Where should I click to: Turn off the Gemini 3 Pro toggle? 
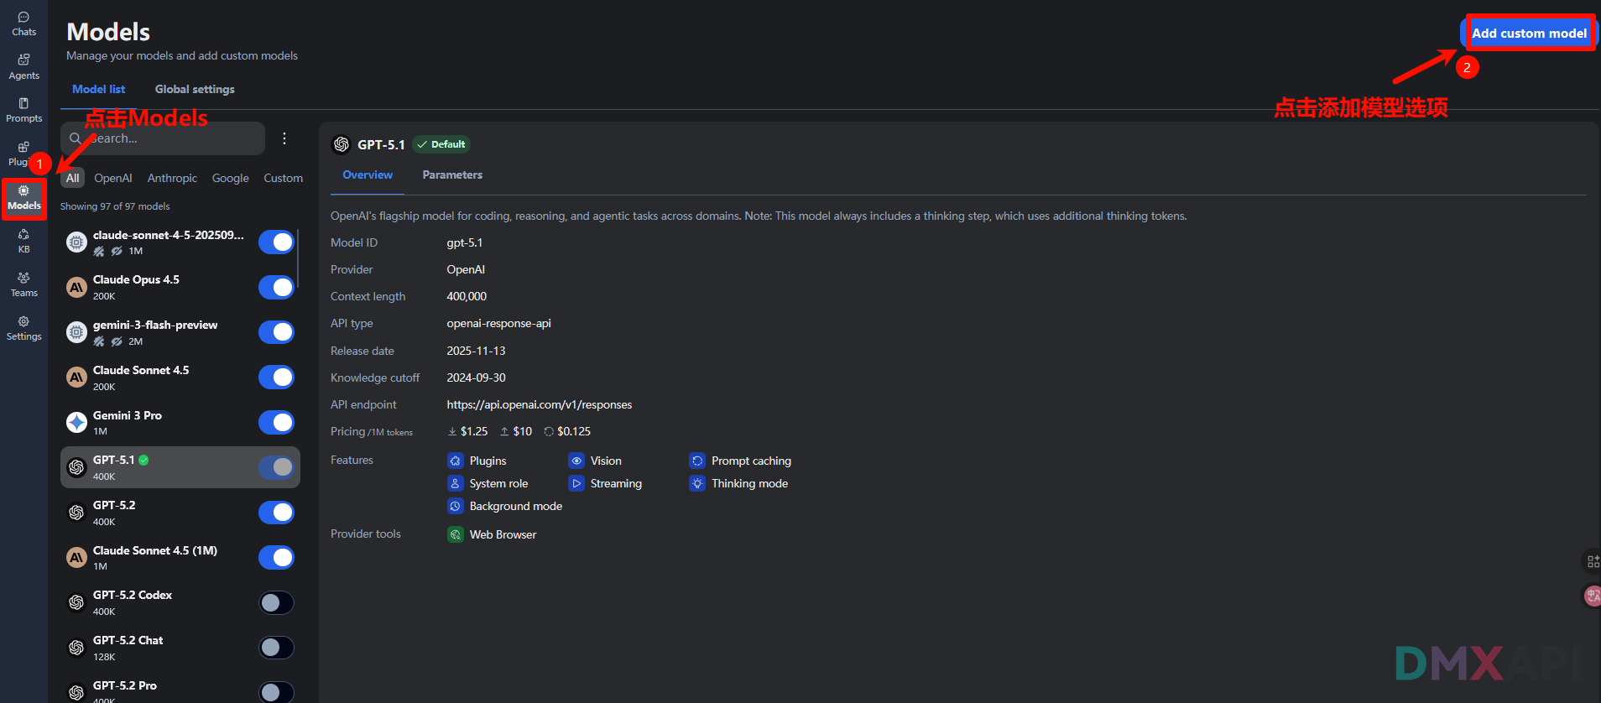276,422
